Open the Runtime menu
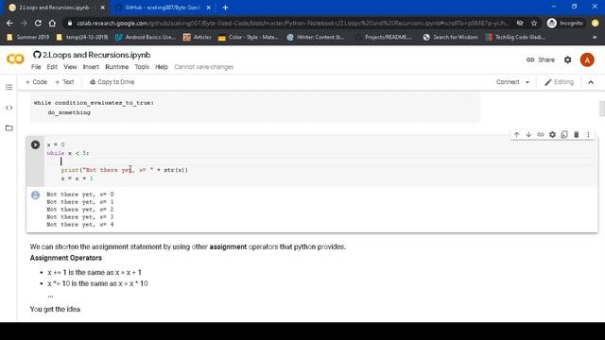Screen dimensions: 605x340 117,67
